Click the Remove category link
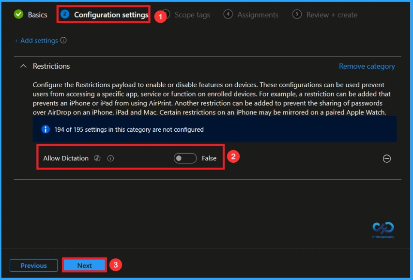The height and width of the screenshot is (280, 413). coord(367,66)
